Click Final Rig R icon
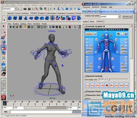The image size is (137, 118). coord(89,11)
